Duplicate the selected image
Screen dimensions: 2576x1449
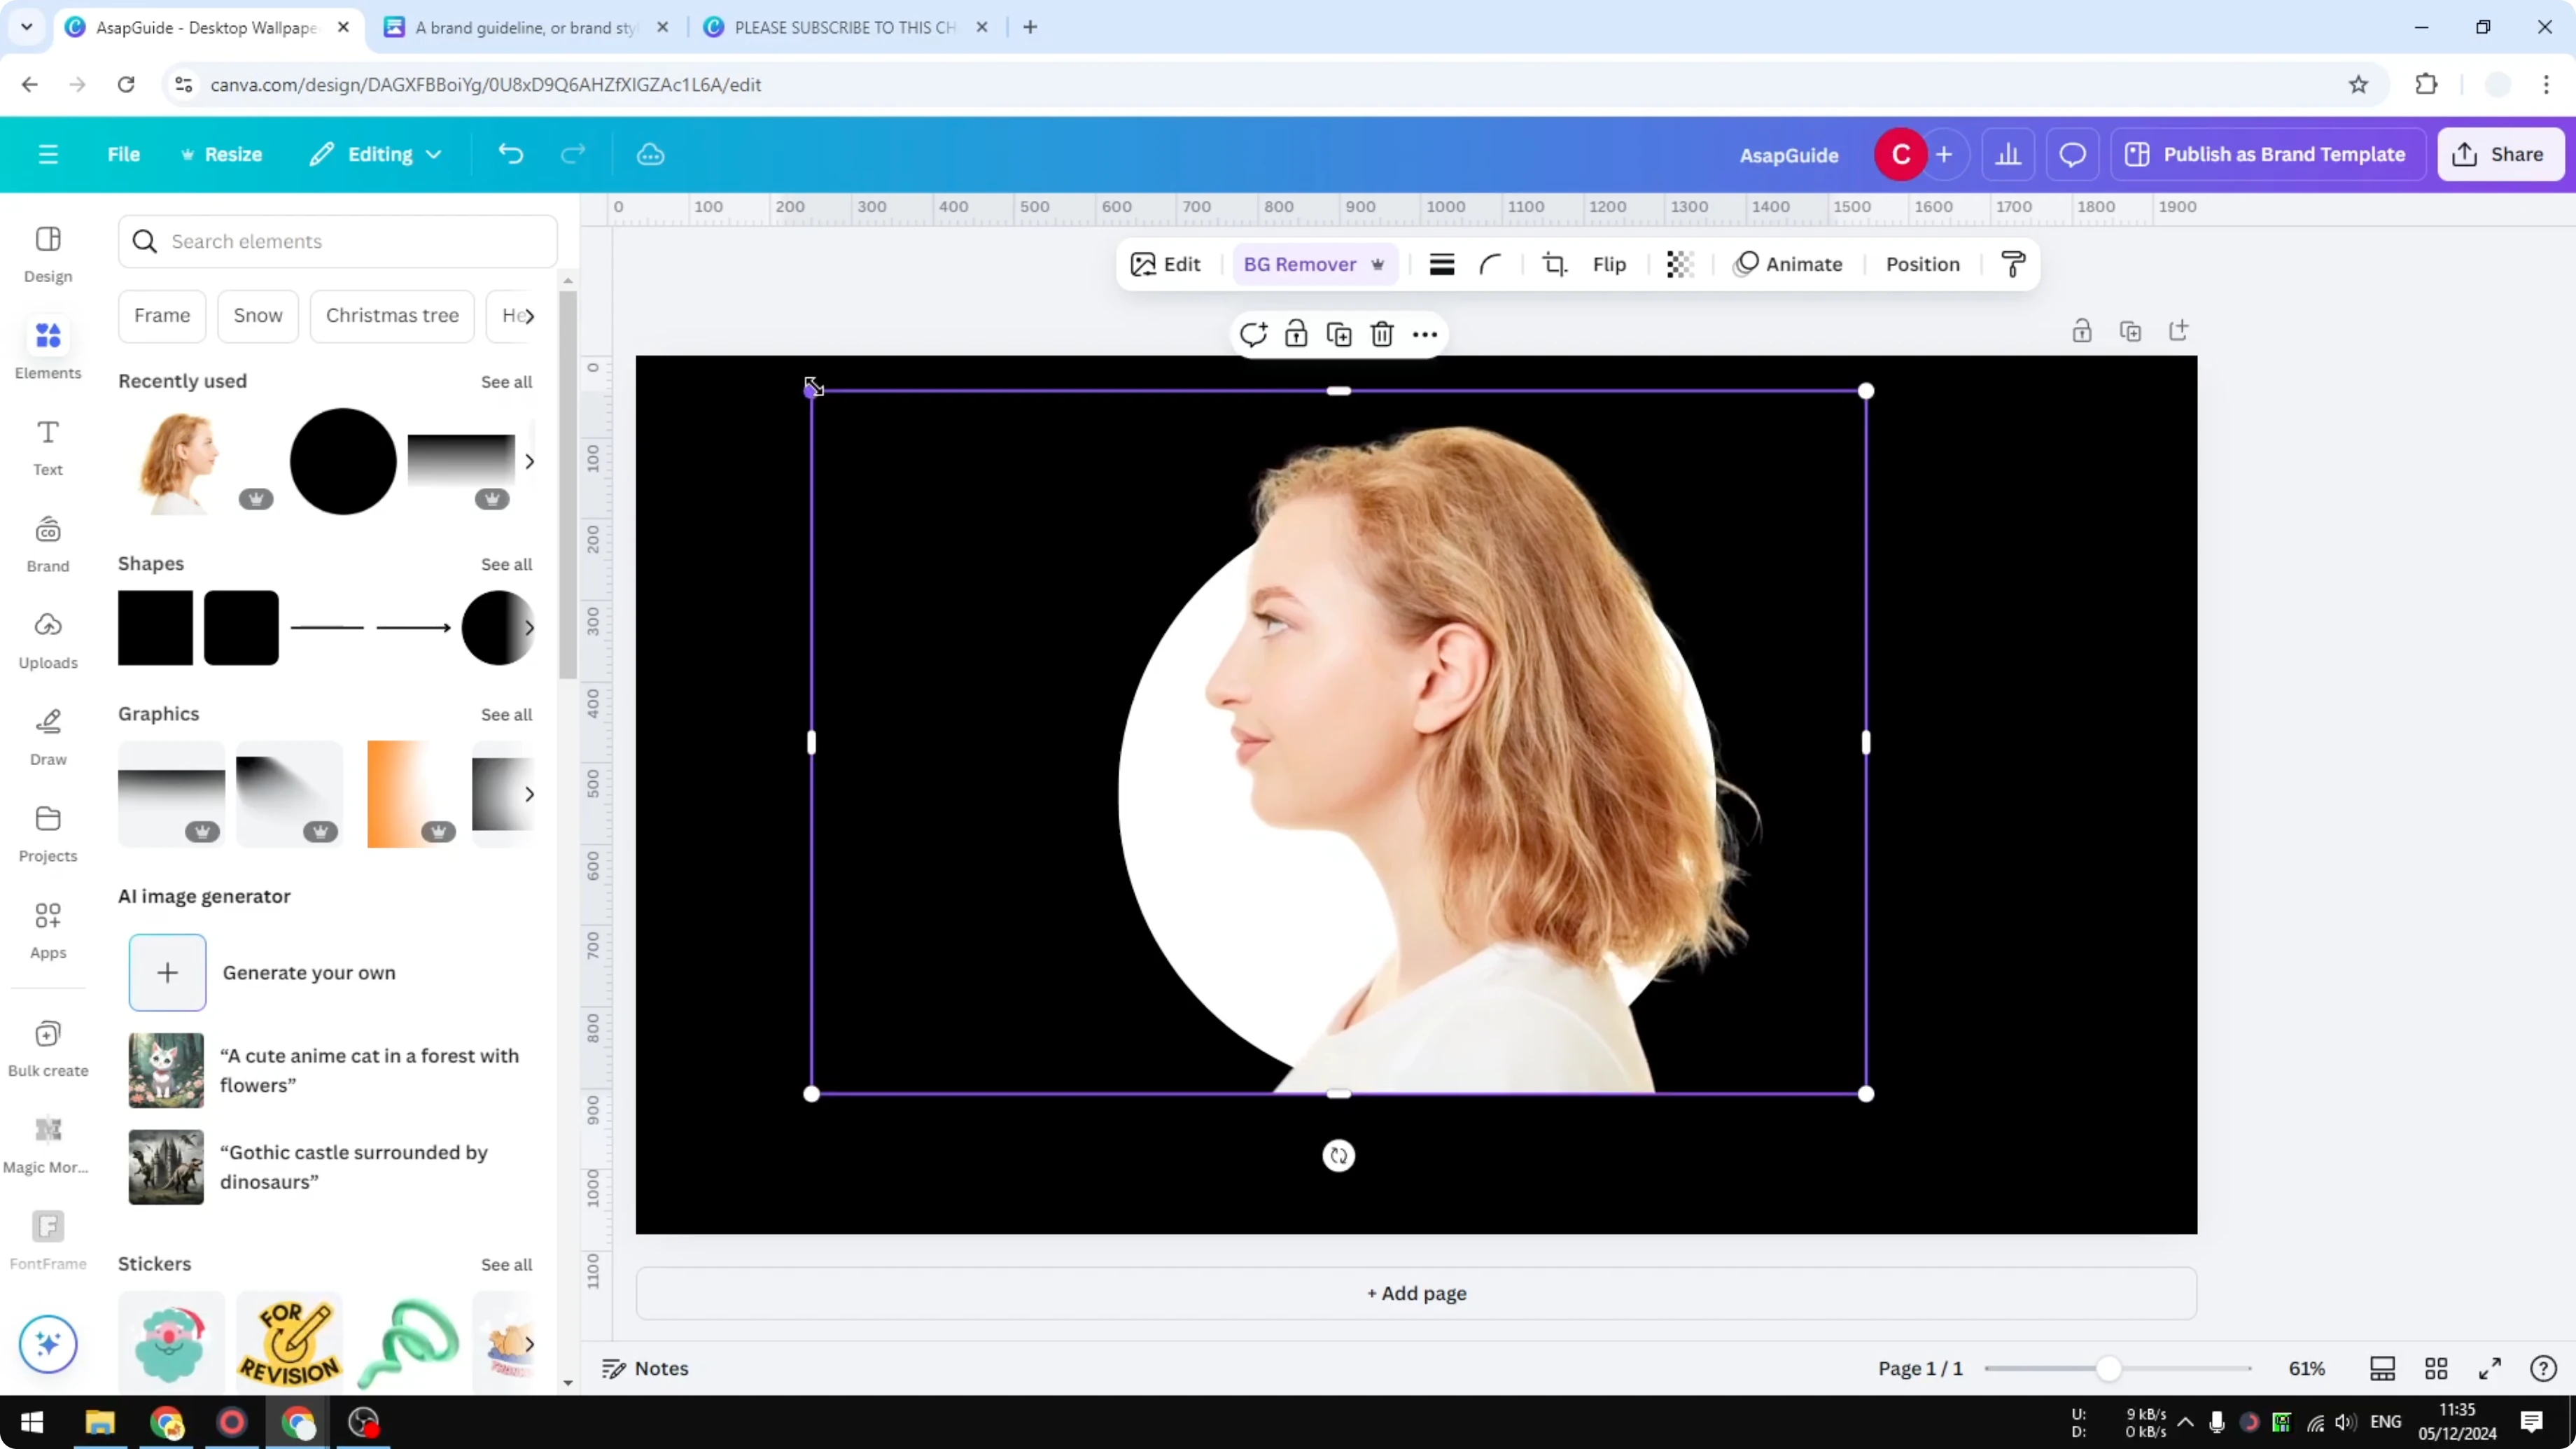pos(1338,334)
